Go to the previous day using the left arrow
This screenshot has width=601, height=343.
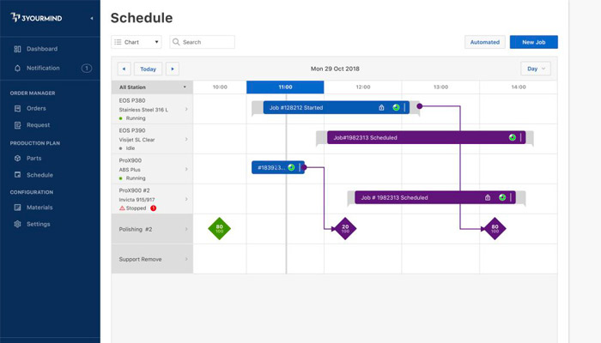(124, 69)
